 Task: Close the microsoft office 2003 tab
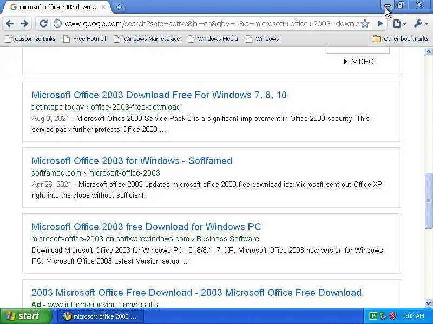(x=103, y=7)
